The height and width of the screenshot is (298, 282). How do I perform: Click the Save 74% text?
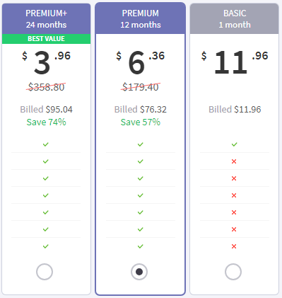pos(46,122)
